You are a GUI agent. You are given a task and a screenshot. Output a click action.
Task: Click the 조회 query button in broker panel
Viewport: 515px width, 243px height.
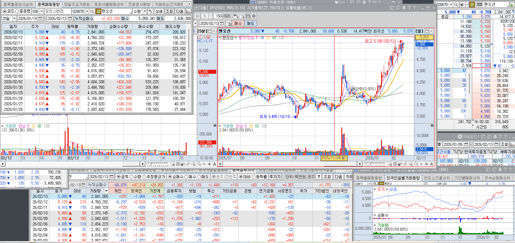pos(170,11)
